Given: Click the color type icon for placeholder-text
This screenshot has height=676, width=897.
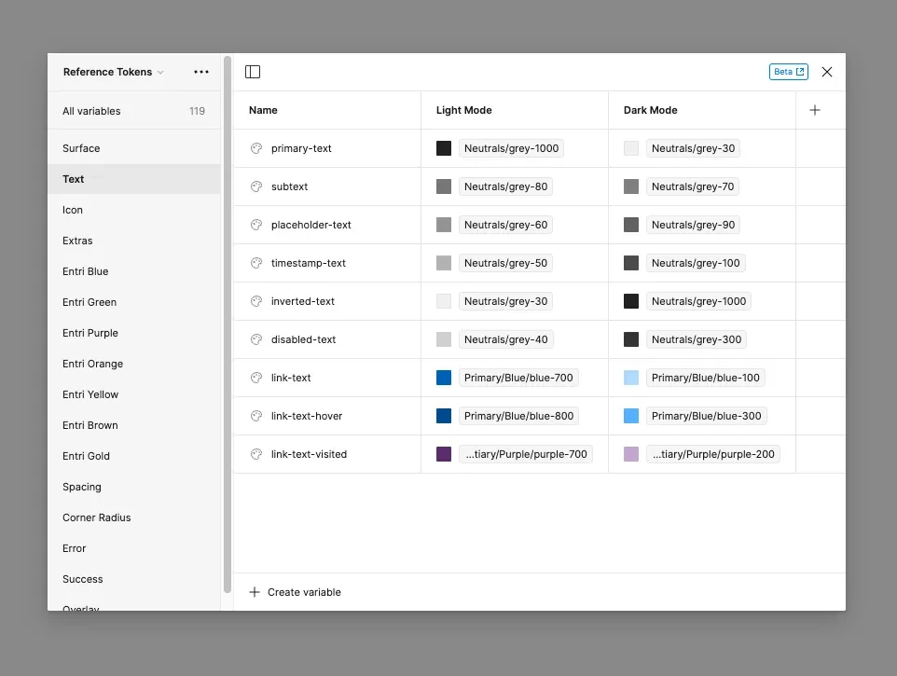Looking at the screenshot, I should click(256, 225).
